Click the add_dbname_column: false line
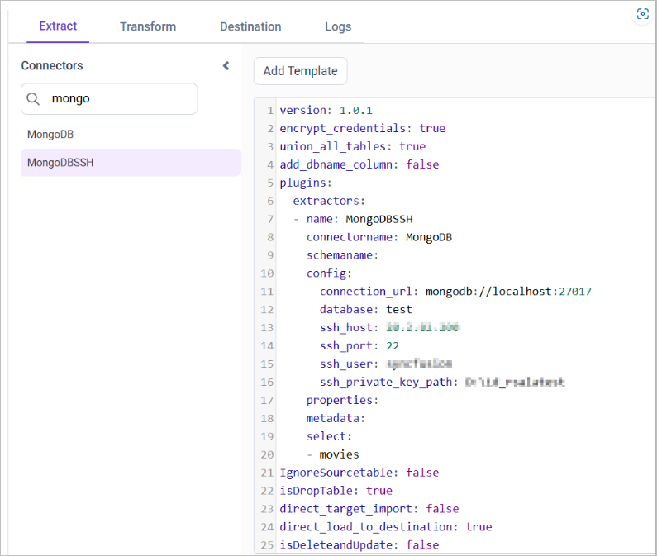The height and width of the screenshot is (556, 657). (359, 164)
